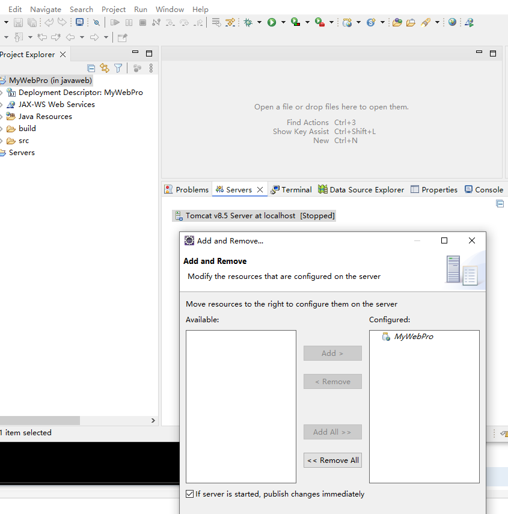Open the Back history dropdown arrow
Viewport: 508px width, 514px height.
click(82, 37)
